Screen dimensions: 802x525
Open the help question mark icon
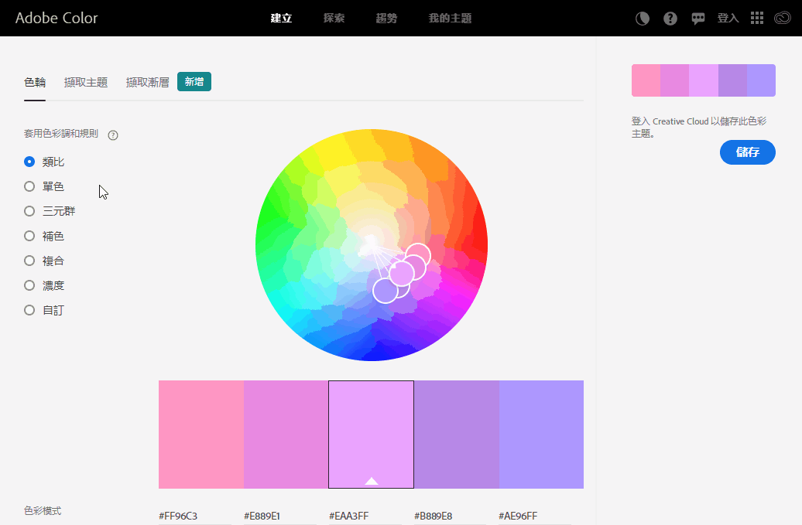670,19
